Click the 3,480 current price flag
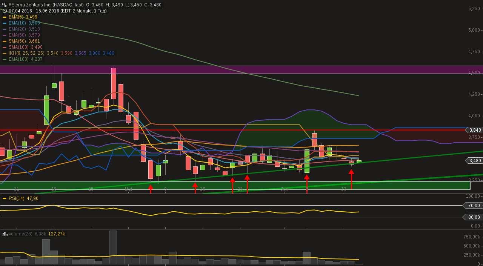Viewport: 483px width, 266px height. (x=474, y=160)
